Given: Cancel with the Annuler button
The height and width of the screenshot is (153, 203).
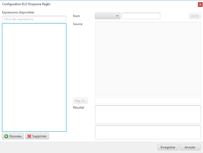Looking at the screenshot, I should tap(190, 147).
